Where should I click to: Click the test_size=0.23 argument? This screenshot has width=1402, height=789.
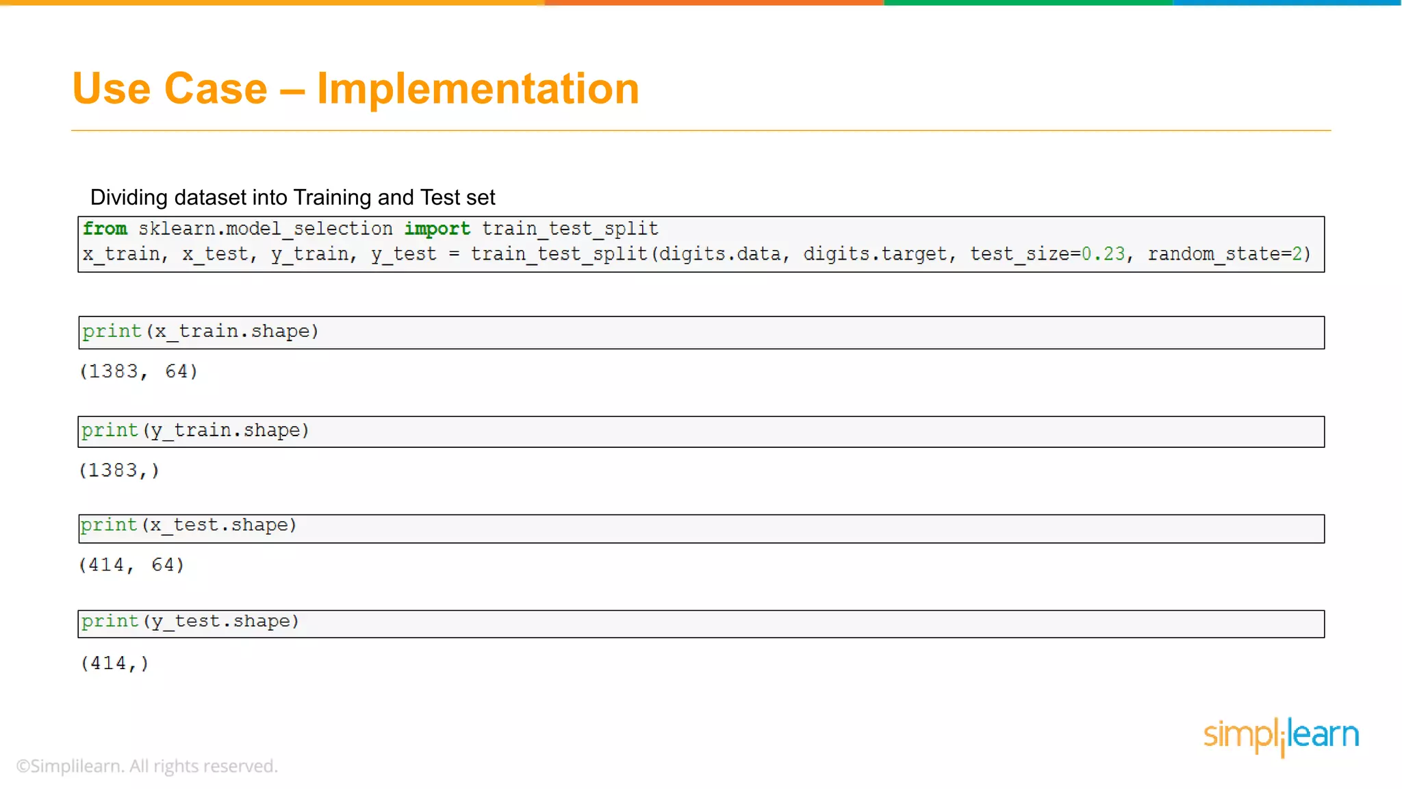coord(1047,254)
